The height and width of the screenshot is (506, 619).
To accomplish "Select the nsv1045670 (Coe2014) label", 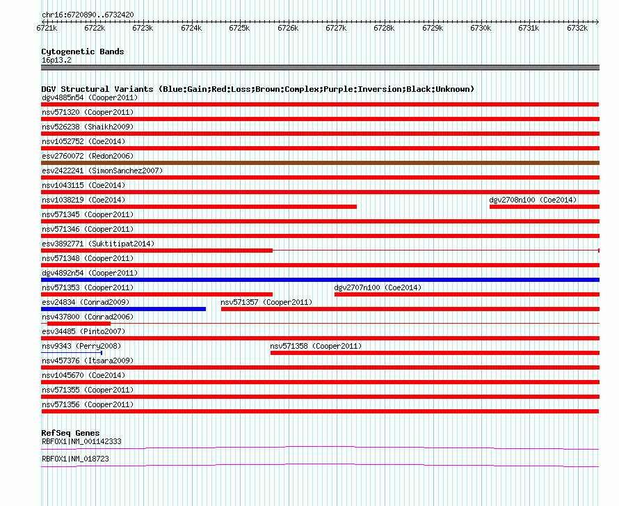I will [x=83, y=375].
